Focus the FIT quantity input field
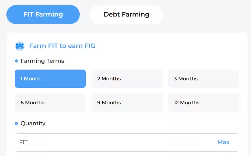Screen dimensions: 251x156 [x=127, y=142]
